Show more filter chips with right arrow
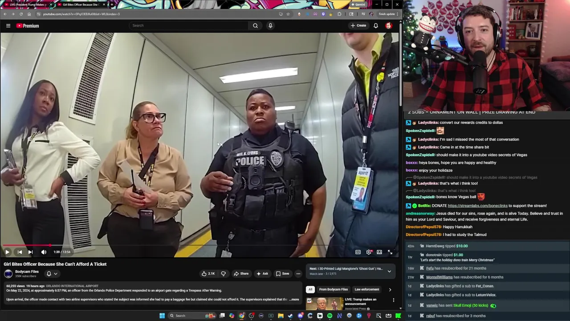Viewport: 570px width, 321px height. 390,289
